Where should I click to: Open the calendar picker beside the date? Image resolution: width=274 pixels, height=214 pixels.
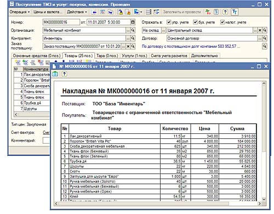pos(133,22)
